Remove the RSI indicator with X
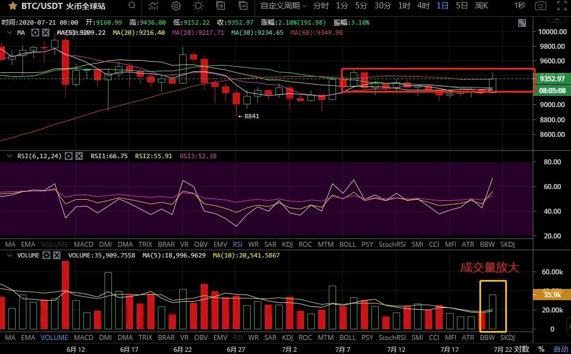This screenshot has width=571, height=354. point(79,156)
